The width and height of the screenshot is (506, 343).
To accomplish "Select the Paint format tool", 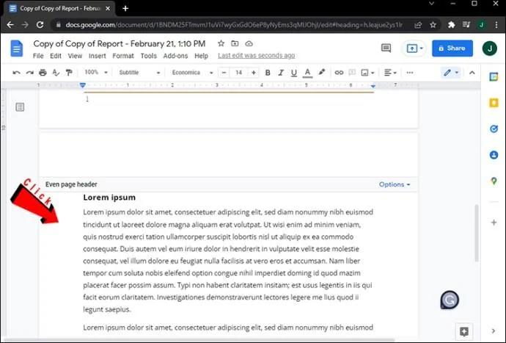I will click(69, 73).
